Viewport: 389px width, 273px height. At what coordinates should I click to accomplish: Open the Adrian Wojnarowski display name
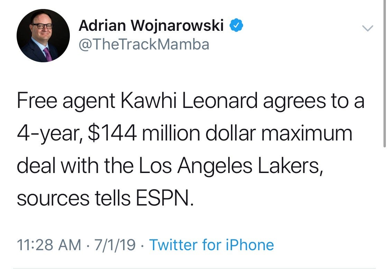(151, 25)
